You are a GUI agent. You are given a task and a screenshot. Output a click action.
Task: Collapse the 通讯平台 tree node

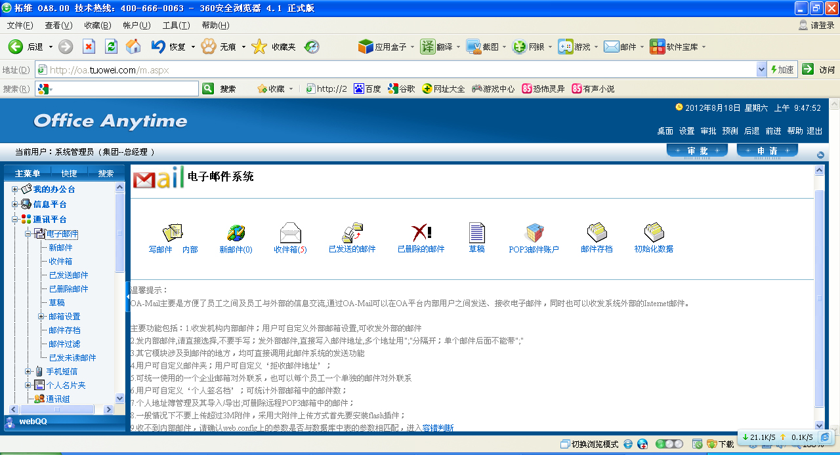(x=15, y=220)
